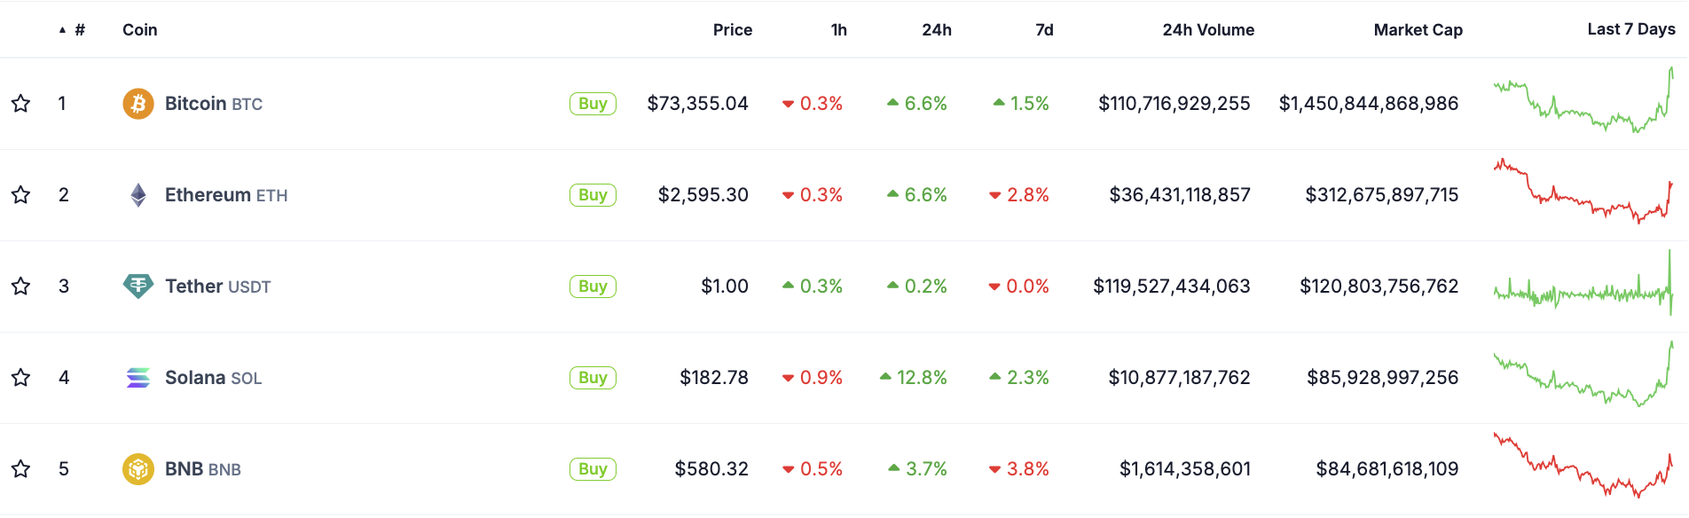Star Bitcoin as a favorite
The width and height of the screenshot is (1689, 518).
tap(20, 103)
